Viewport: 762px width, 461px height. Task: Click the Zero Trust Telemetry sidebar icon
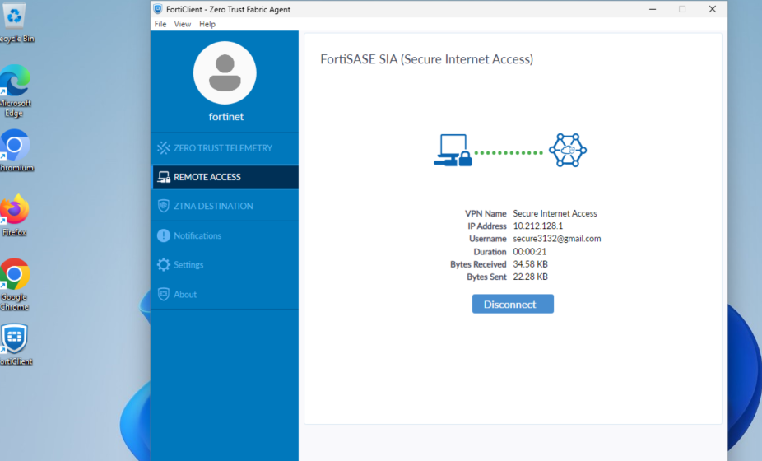[x=163, y=148]
